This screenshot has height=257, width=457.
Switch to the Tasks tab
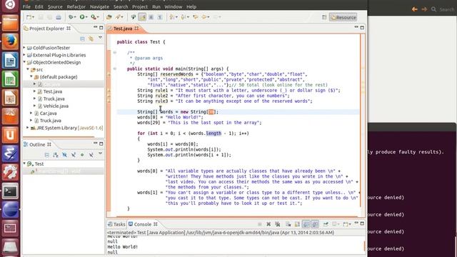click(x=116, y=224)
